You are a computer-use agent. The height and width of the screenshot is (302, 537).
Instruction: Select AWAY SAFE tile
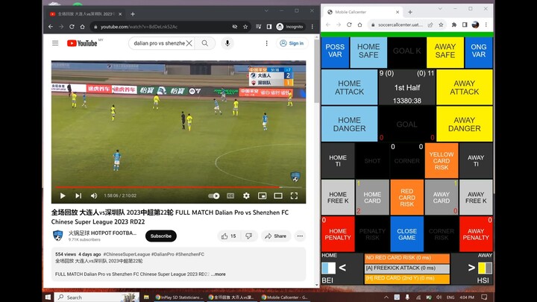pos(445,52)
